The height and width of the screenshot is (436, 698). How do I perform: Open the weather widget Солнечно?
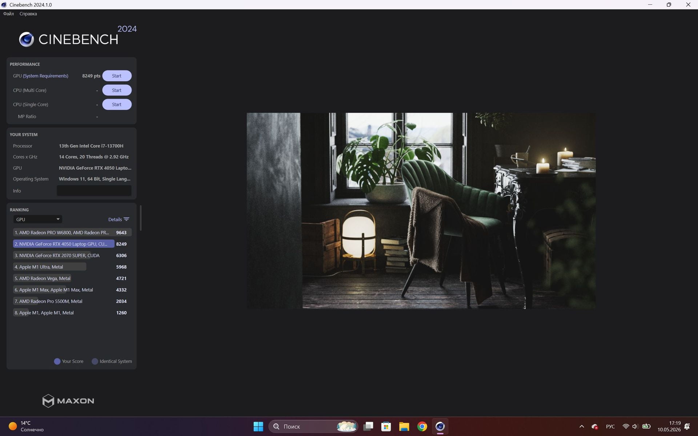[26, 427]
